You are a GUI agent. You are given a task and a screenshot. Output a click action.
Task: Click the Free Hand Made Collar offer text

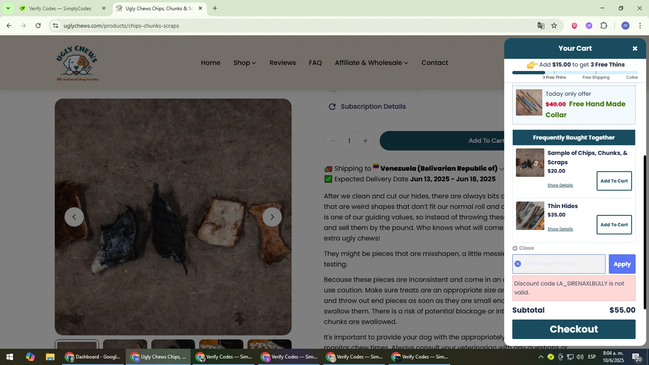point(585,109)
